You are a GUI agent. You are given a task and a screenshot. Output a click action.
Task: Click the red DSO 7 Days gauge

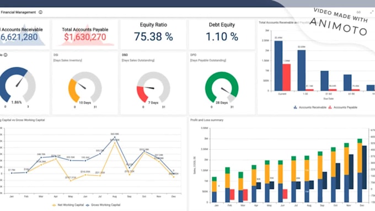pos(153,88)
